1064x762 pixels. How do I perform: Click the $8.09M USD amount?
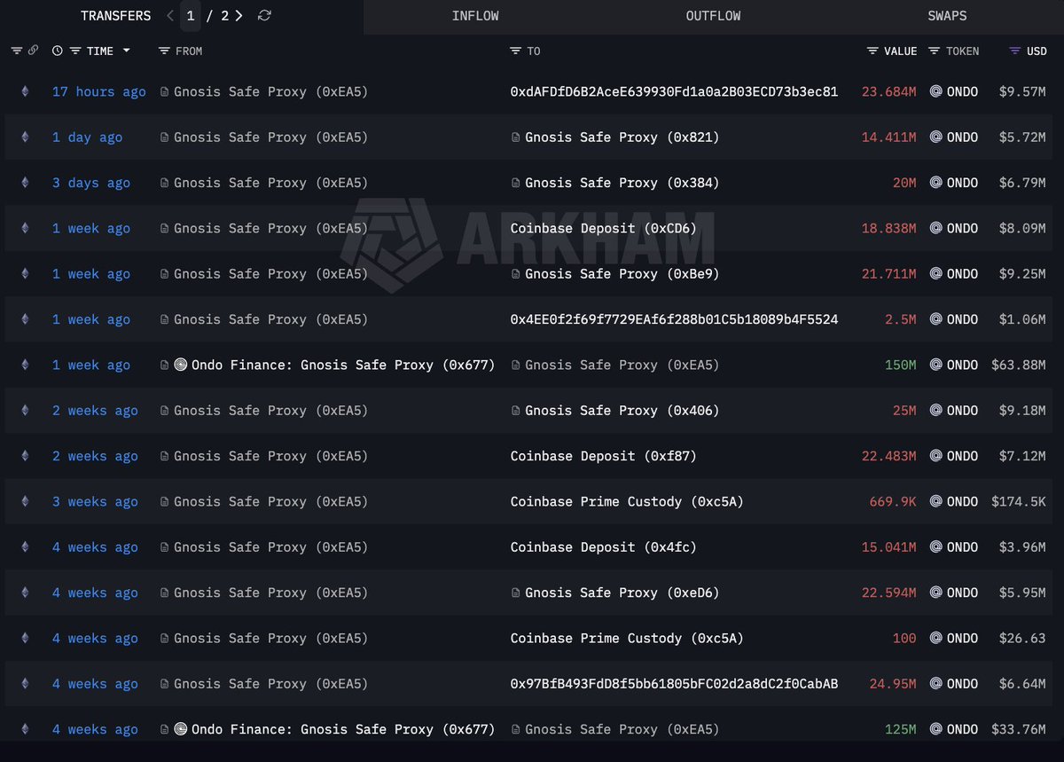(1022, 228)
